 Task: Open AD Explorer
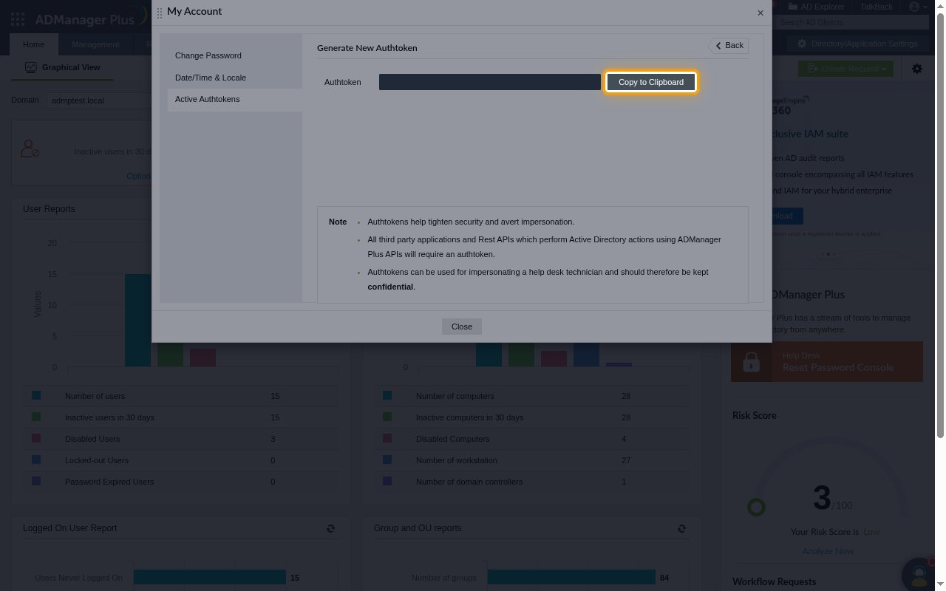tap(817, 7)
